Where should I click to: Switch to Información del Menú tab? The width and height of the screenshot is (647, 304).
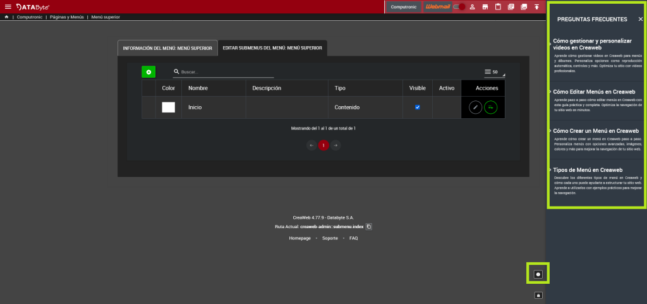(167, 48)
